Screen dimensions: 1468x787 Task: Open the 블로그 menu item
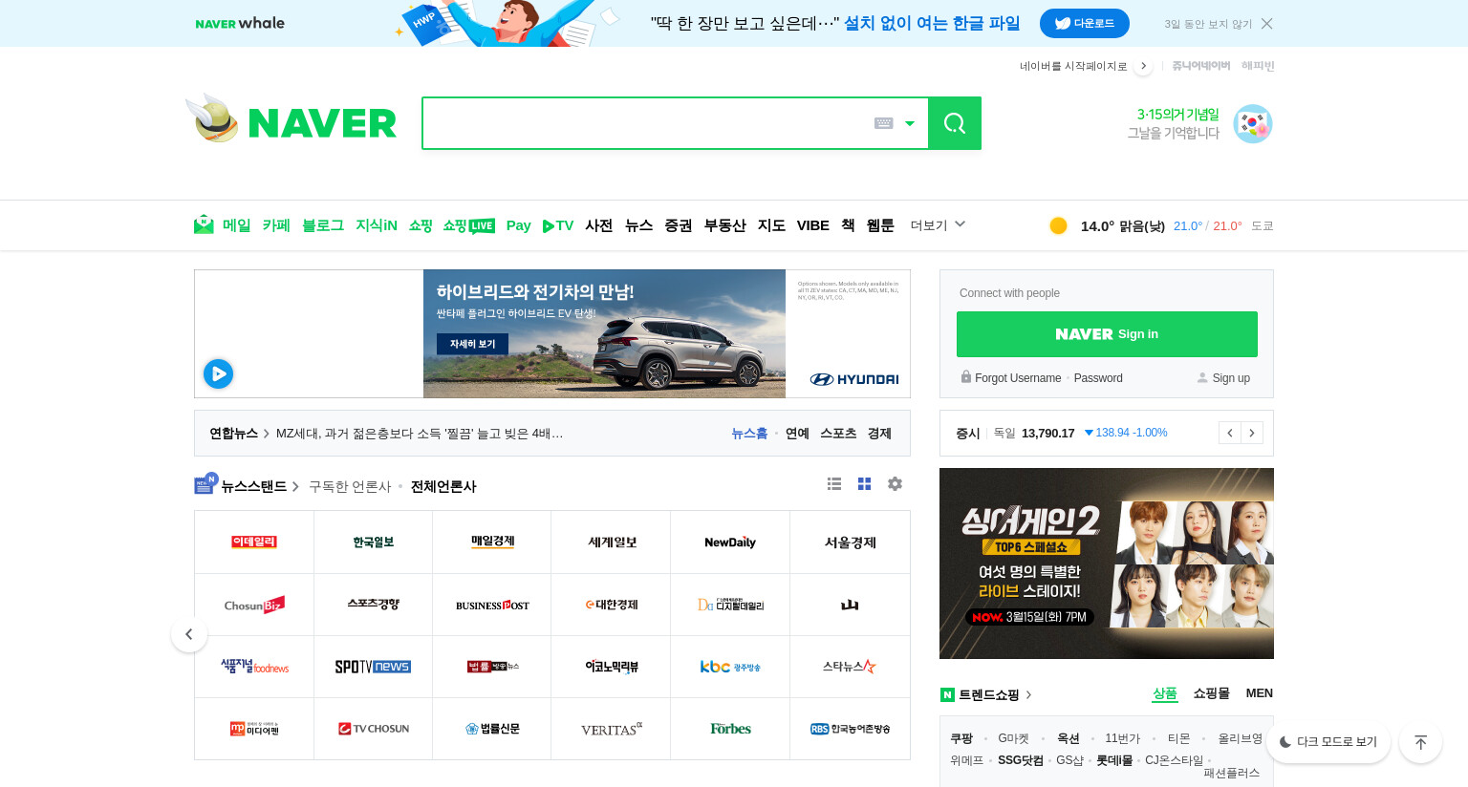click(x=323, y=225)
